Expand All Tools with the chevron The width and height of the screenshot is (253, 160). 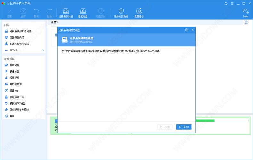point(43,50)
